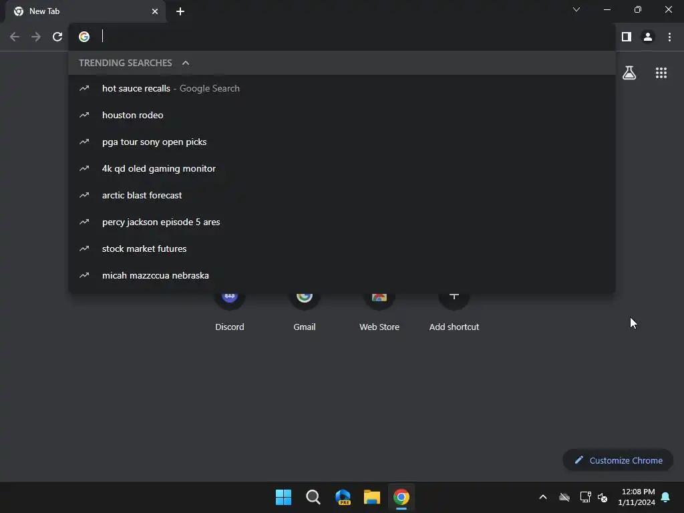Close the New Tab tab
The image size is (684, 513).
click(155, 11)
